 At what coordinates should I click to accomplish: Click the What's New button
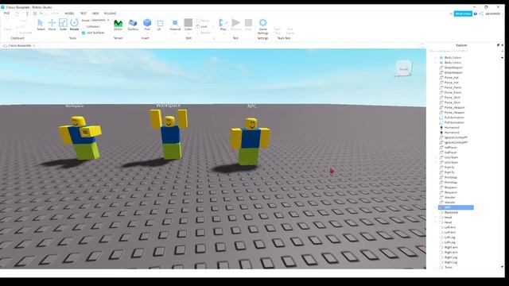[x=463, y=14]
